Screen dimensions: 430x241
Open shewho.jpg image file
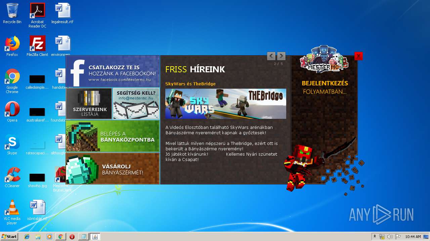tap(37, 180)
